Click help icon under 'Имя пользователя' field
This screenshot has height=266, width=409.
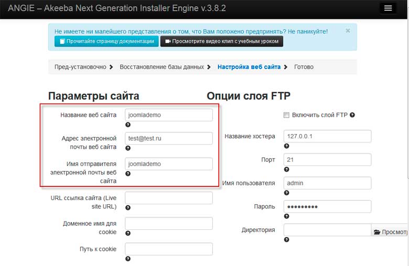pos(286,193)
